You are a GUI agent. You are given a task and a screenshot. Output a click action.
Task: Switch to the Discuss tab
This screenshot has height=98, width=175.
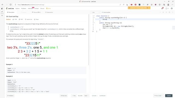[x=36, y=12]
